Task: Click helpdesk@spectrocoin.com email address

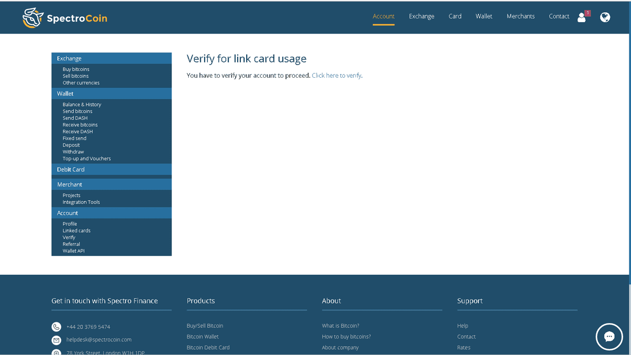Action: tap(99, 340)
